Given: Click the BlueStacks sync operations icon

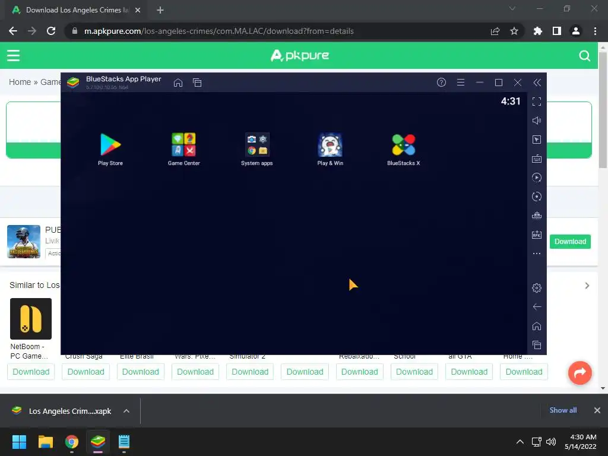Looking at the screenshot, I should click(537, 197).
